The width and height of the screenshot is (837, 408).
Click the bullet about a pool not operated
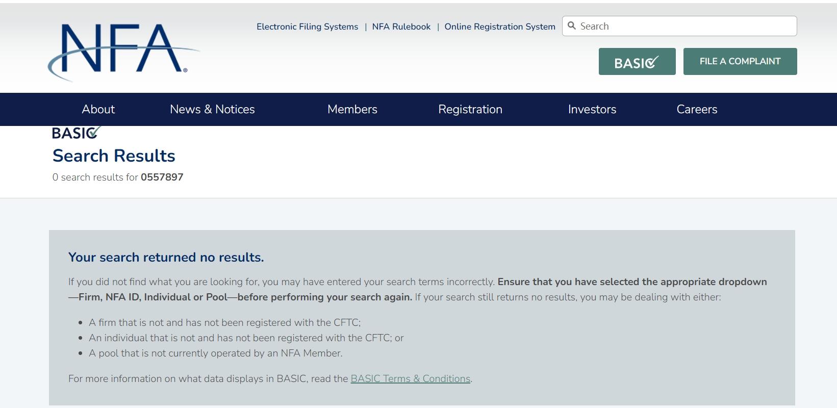[216, 353]
